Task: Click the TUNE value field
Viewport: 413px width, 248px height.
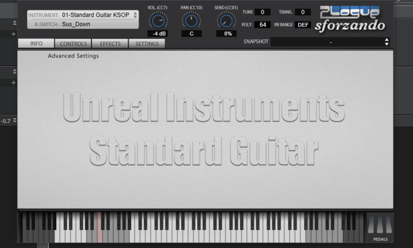Action: pyautogui.click(x=262, y=12)
